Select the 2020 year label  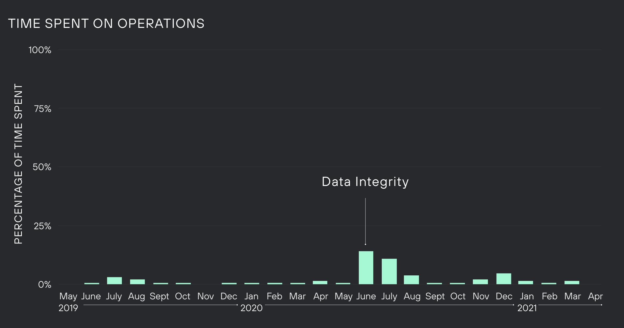click(251, 308)
